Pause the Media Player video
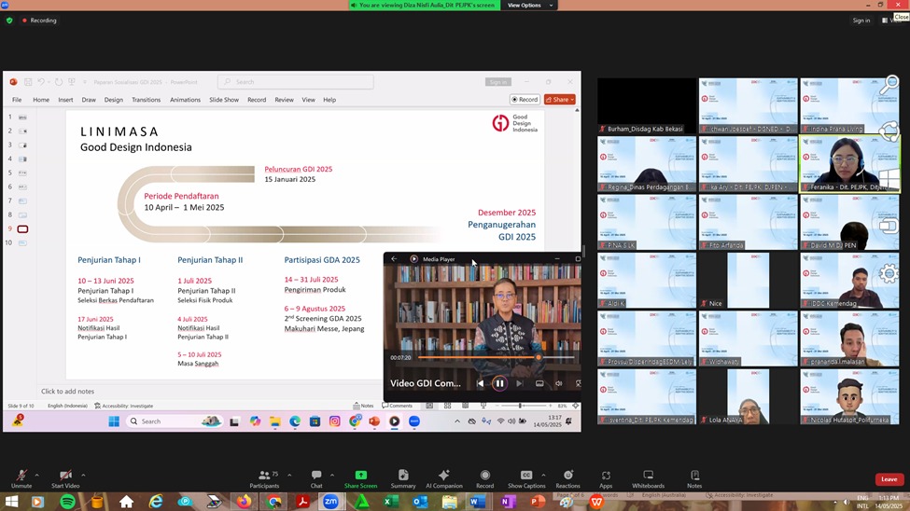Viewport: 910px width, 511px height. tap(499, 383)
